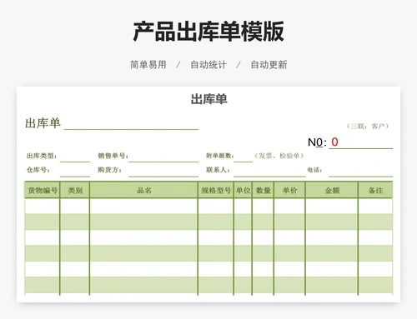Screen dimensions: 417x319
Task: Select the 数量 column header
Action: (x=263, y=190)
